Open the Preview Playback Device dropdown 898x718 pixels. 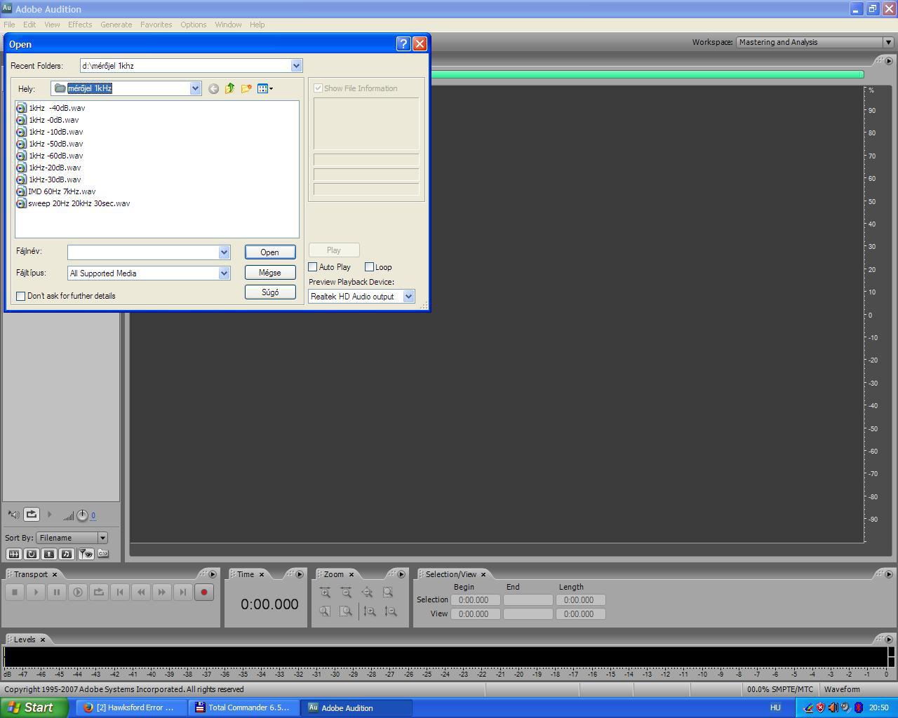pyautogui.click(x=408, y=297)
